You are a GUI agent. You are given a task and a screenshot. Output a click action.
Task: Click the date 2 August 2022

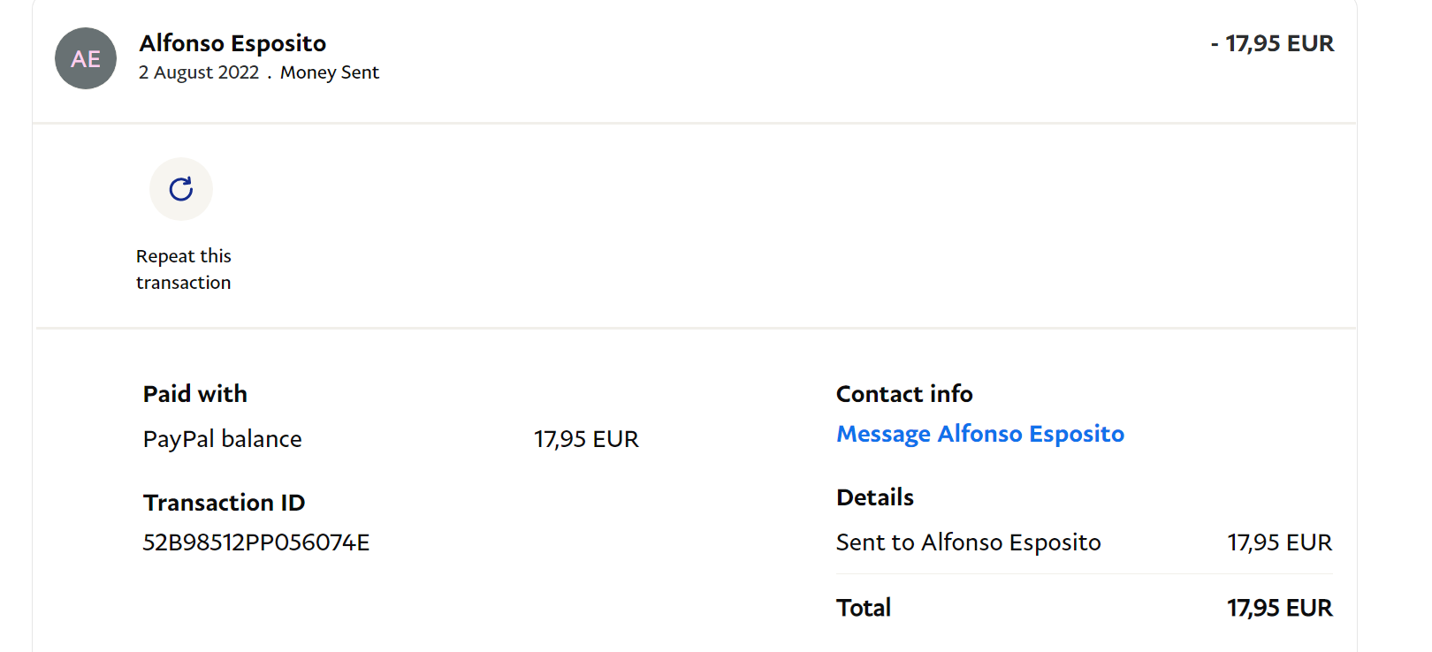(199, 72)
